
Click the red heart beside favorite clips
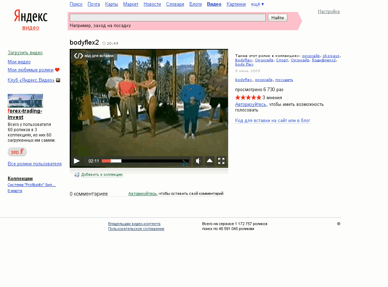coord(57,70)
